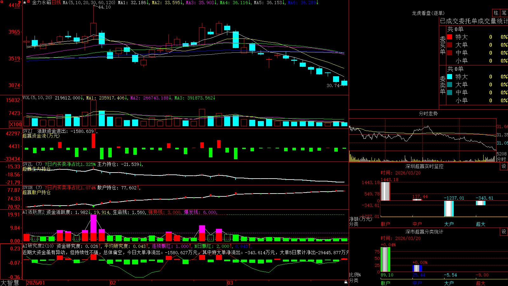Open 设 settings for 深市超赢分类统计
Viewport: 508px width, 286px height.
504,232
